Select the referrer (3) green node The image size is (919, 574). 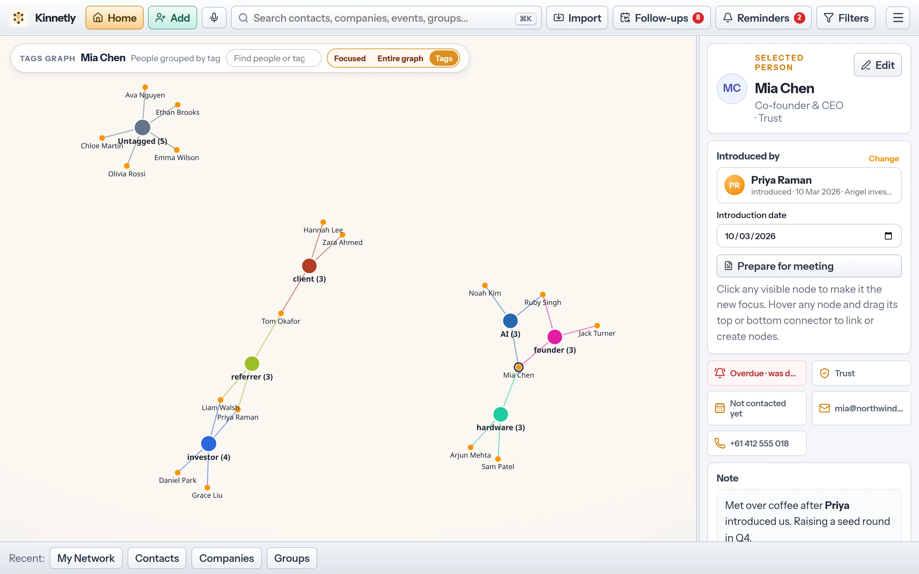click(252, 364)
